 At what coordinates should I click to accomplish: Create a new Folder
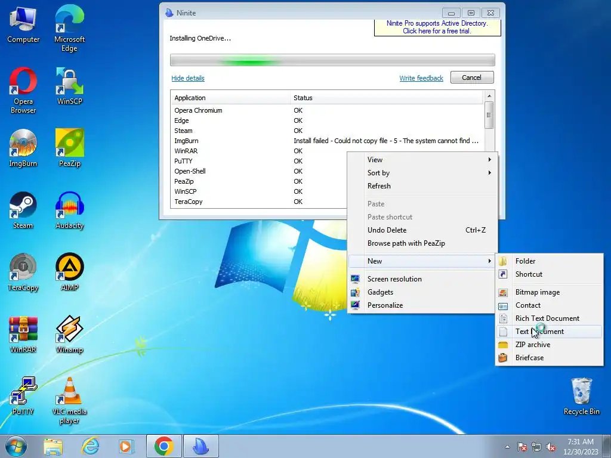tap(549, 261)
